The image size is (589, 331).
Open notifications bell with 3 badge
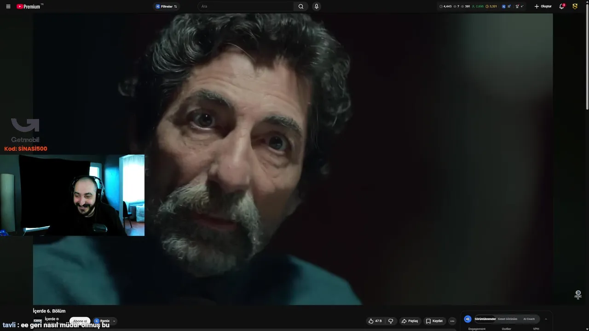coord(562,6)
